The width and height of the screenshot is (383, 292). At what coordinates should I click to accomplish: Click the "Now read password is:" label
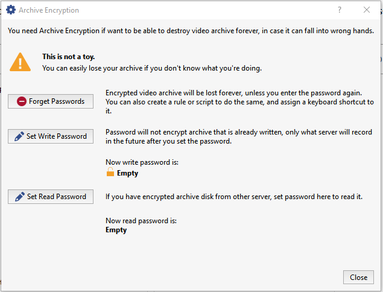pos(141,220)
